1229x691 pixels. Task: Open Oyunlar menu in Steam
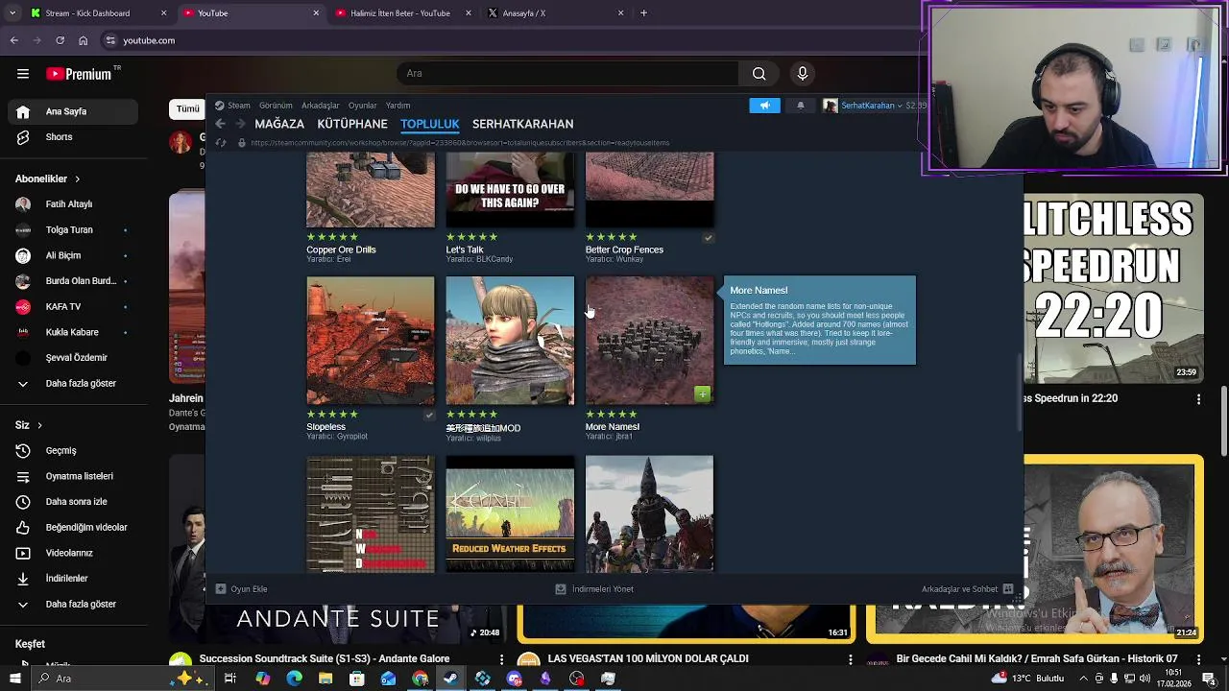pos(362,106)
